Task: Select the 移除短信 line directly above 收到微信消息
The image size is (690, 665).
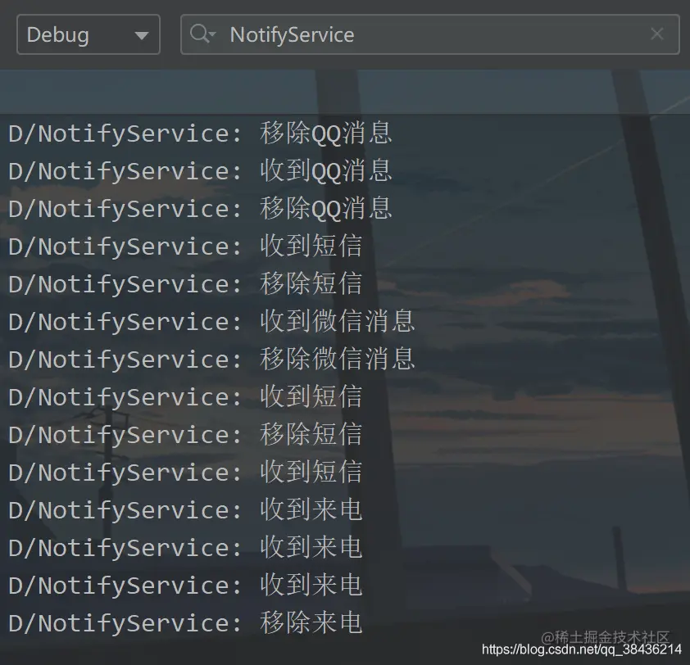Action: [185, 283]
